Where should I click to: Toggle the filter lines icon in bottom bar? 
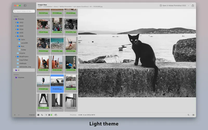(46, 115)
